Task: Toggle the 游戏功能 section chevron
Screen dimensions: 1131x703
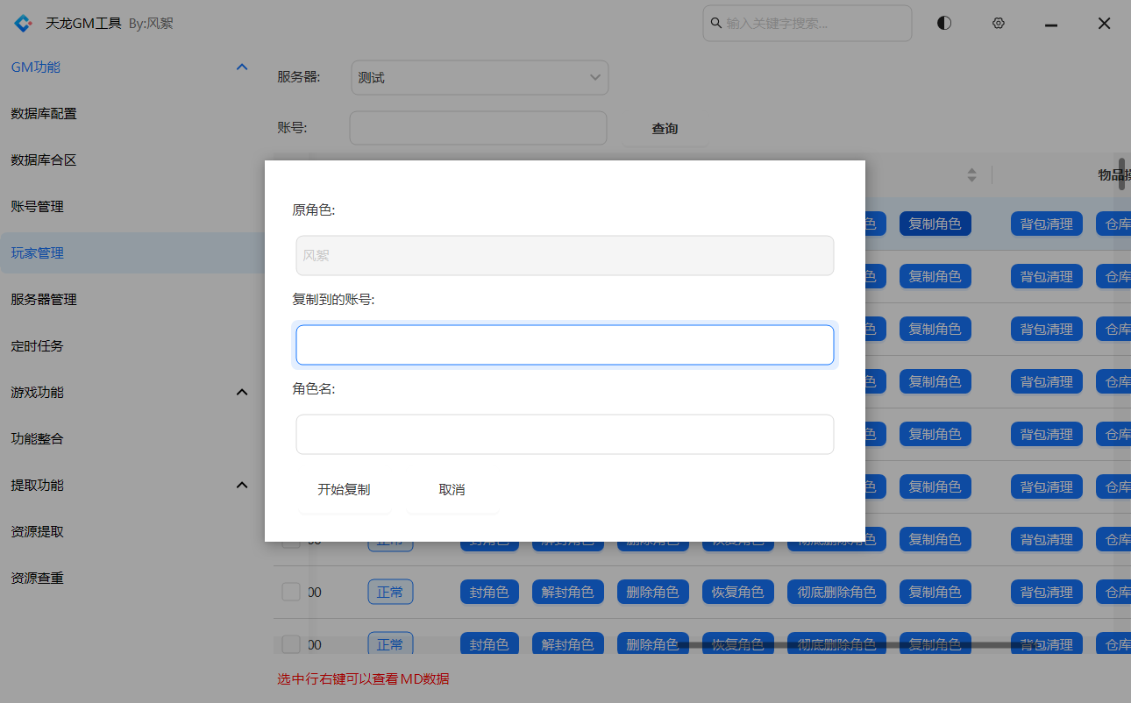Action: [242, 393]
